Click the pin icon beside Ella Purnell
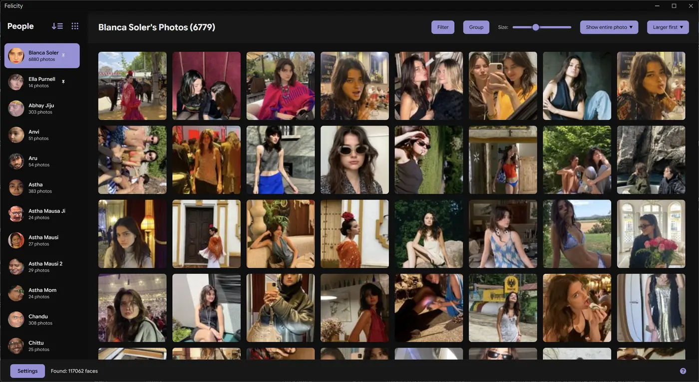This screenshot has height=382, width=699. coord(63,81)
